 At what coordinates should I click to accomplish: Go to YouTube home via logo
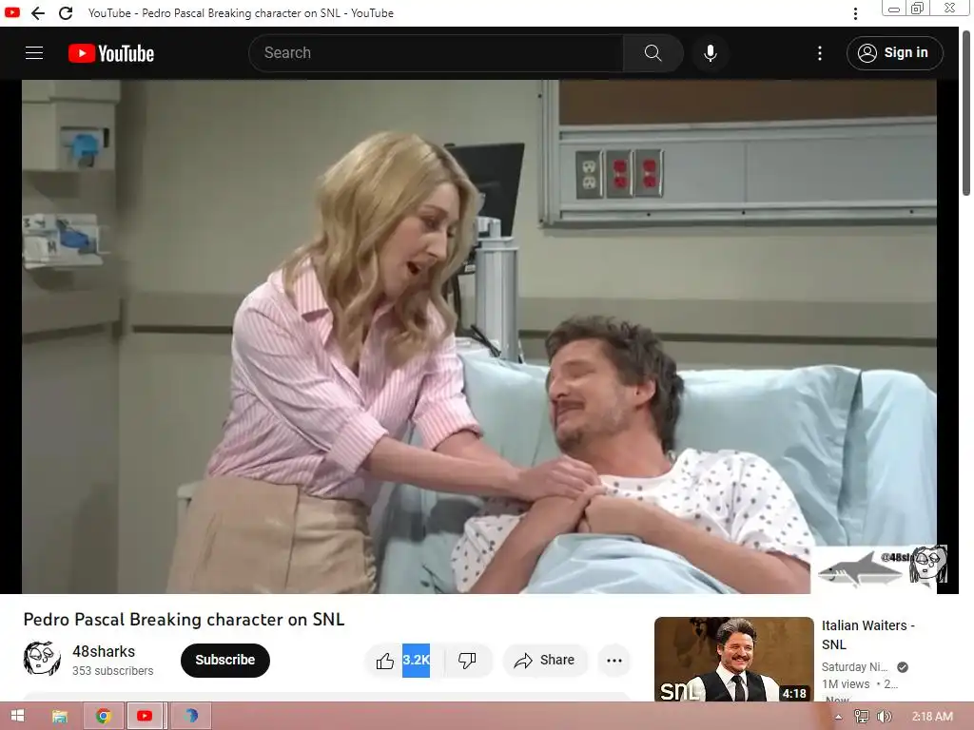[x=111, y=53]
